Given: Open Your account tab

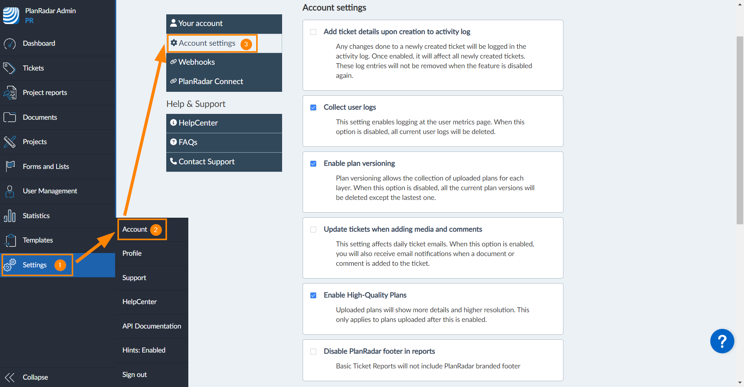Looking at the screenshot, I should click(224, 24).
